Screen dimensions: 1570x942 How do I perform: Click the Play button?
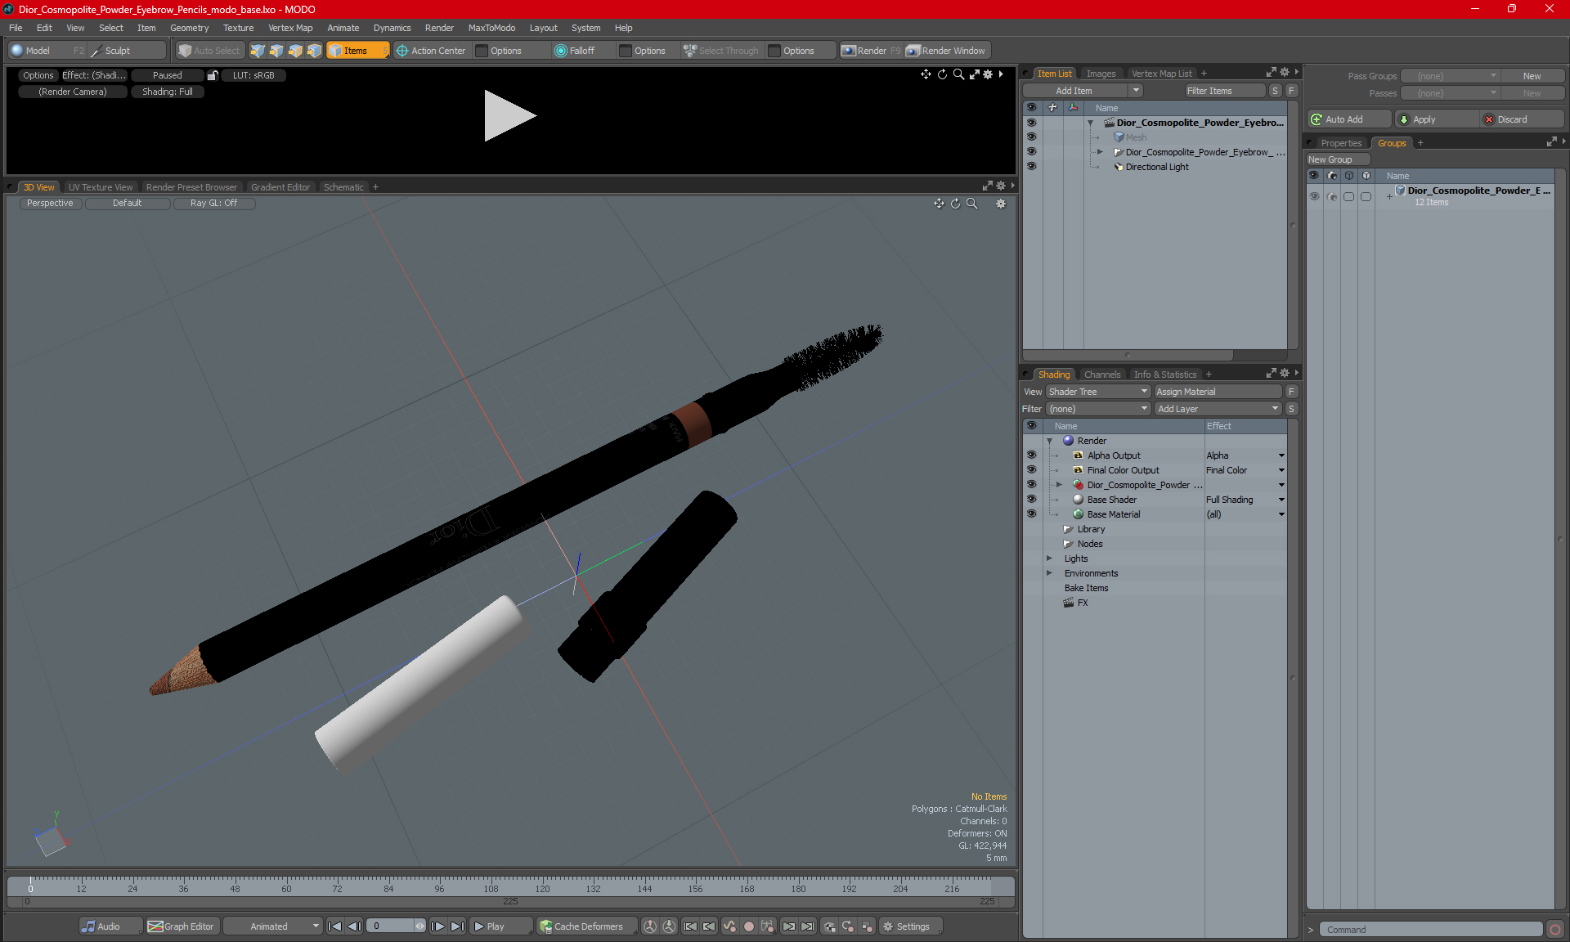tap(500, 926)
